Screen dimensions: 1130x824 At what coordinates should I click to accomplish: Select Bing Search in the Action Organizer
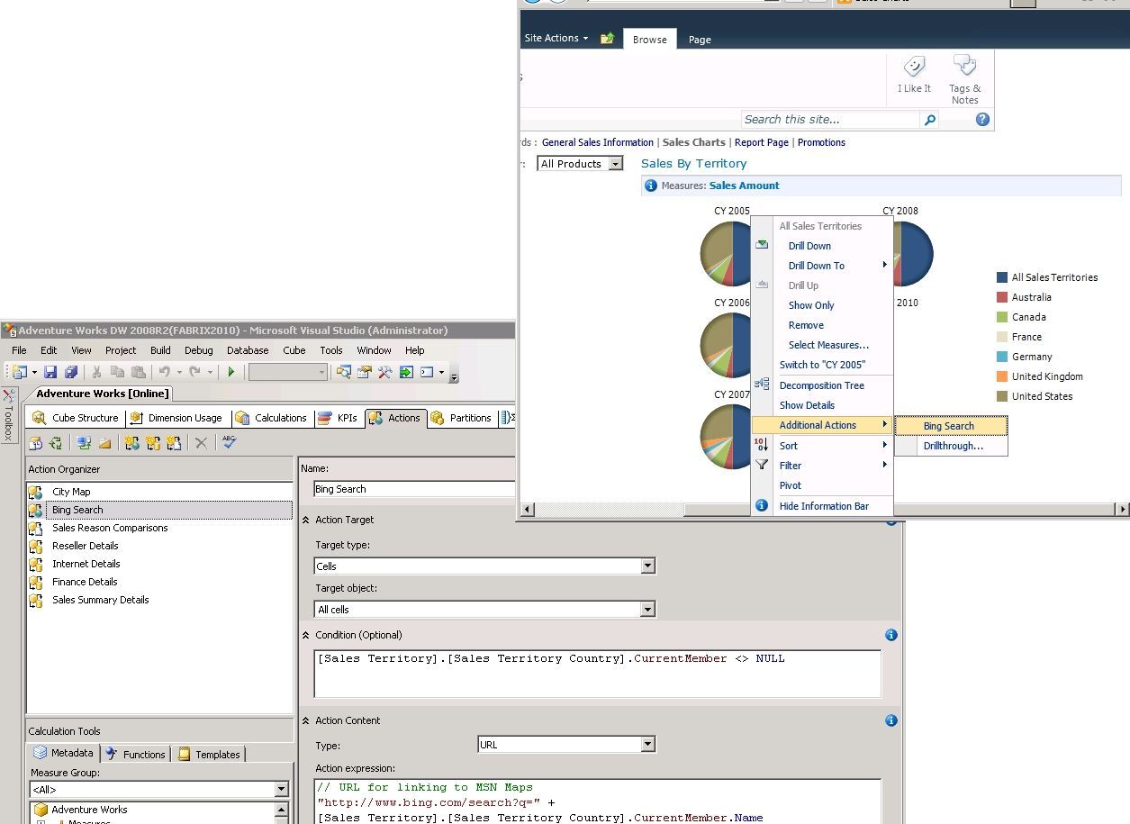tap(77, 509)
